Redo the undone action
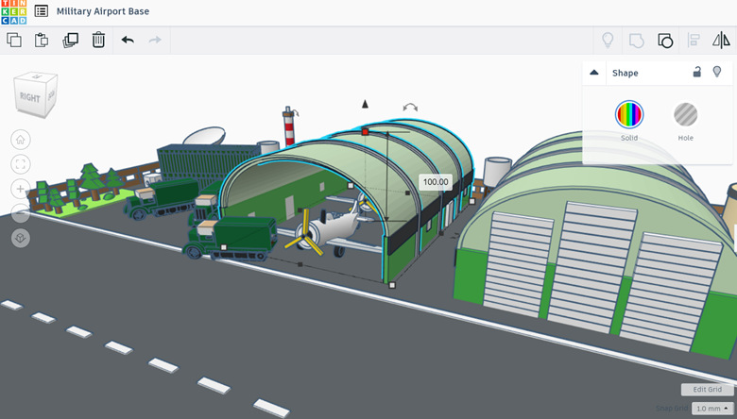This screenshot has width=737, height=419. [155, 40]
